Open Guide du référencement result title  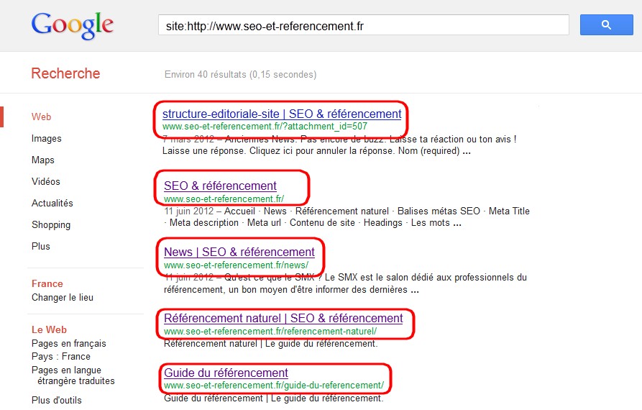pos(226,373)
